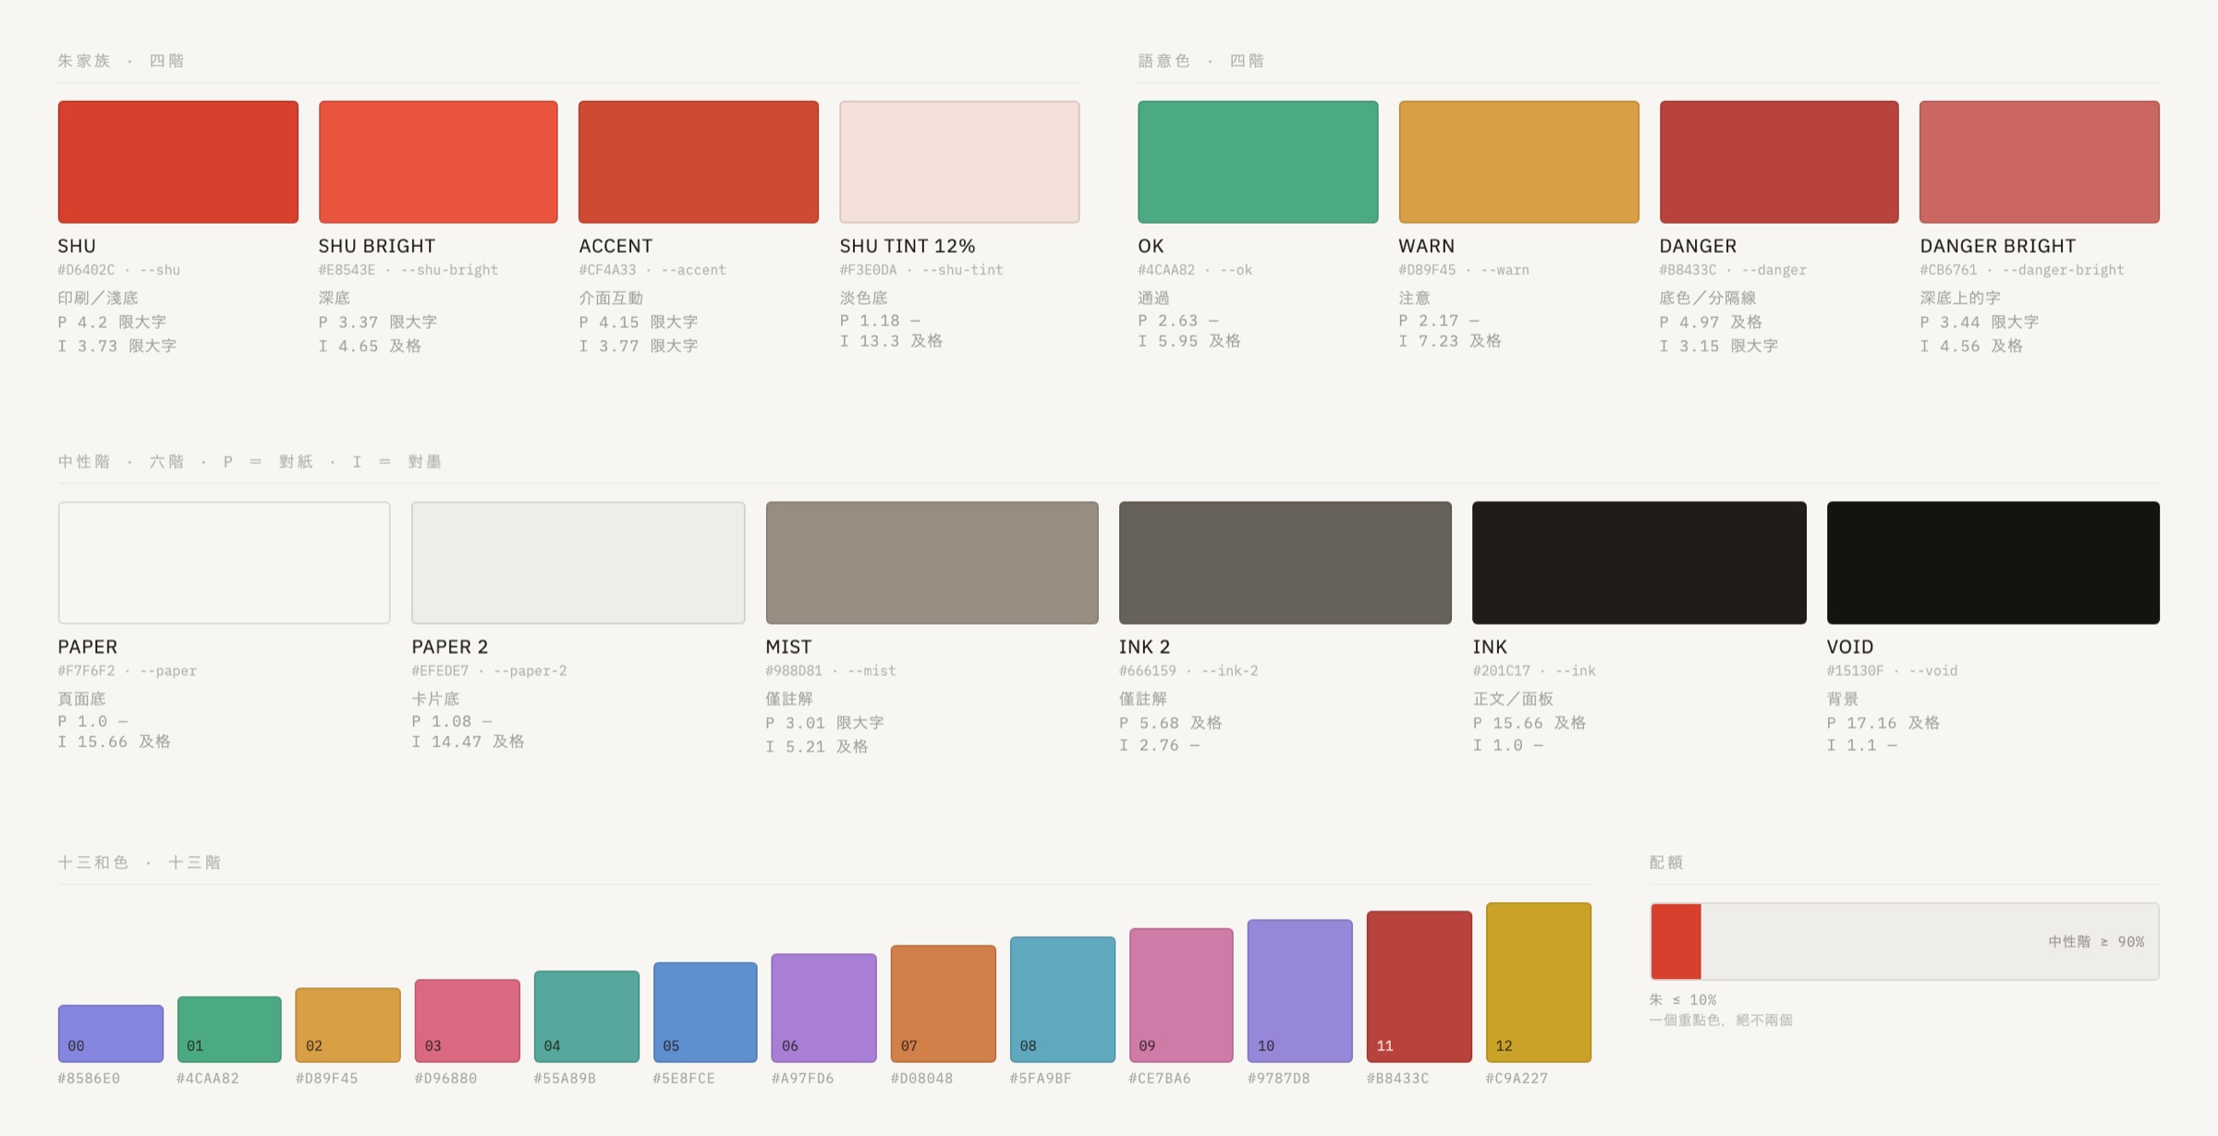Choose harmony swatch 06
This screenshot has width=2218, height=1136.
(x=824, y=1008)
